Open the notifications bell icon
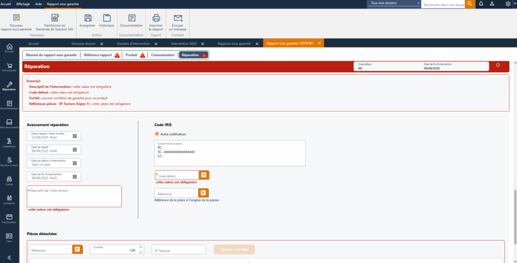The width and height of the screenshot is (517, 263). 481,4
